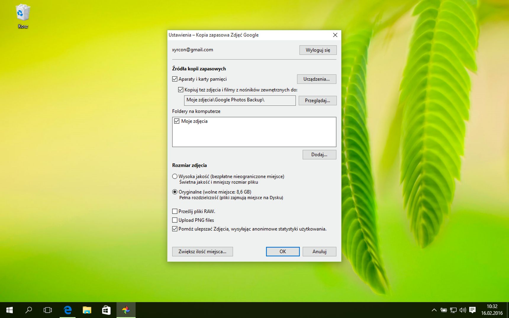Click the Urządzenia... button
This screenshot has height=318, width=509.
pos(317,79)
